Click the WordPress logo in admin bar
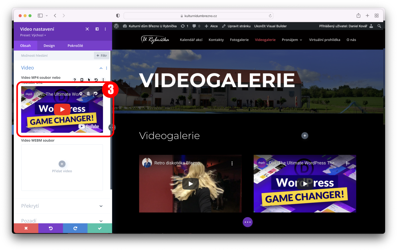This screenshot has height=251, width=397. point(116,26)
